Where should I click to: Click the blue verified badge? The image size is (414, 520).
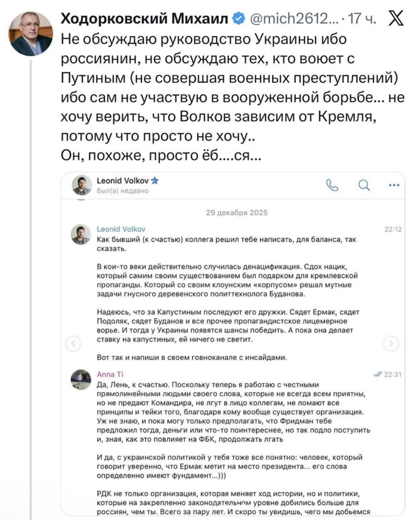(238, 20)
